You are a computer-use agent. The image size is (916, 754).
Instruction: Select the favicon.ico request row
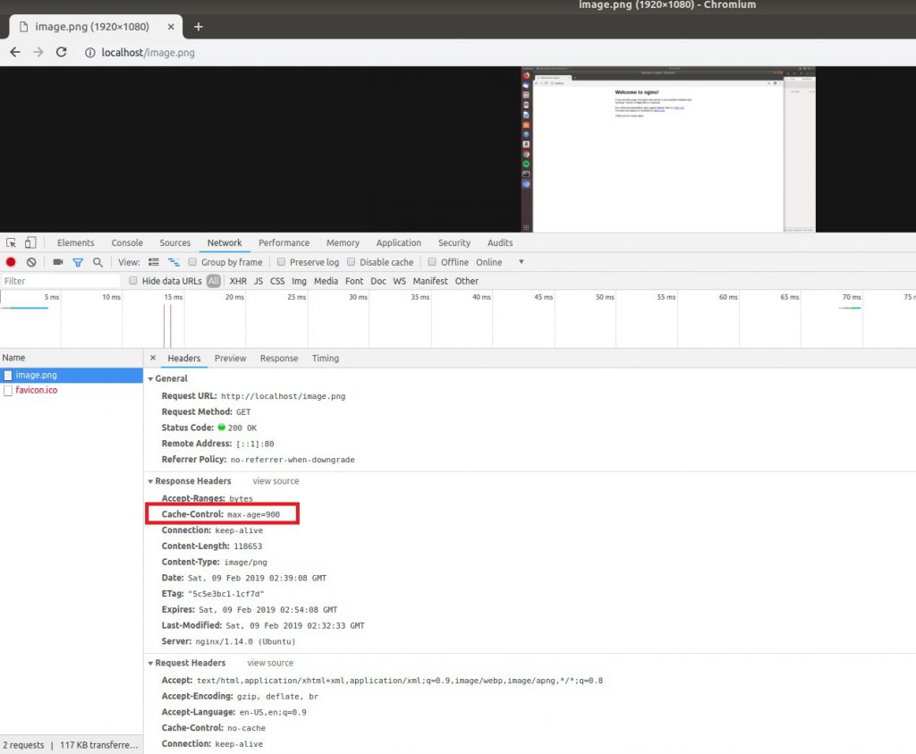tap(72, 391)
